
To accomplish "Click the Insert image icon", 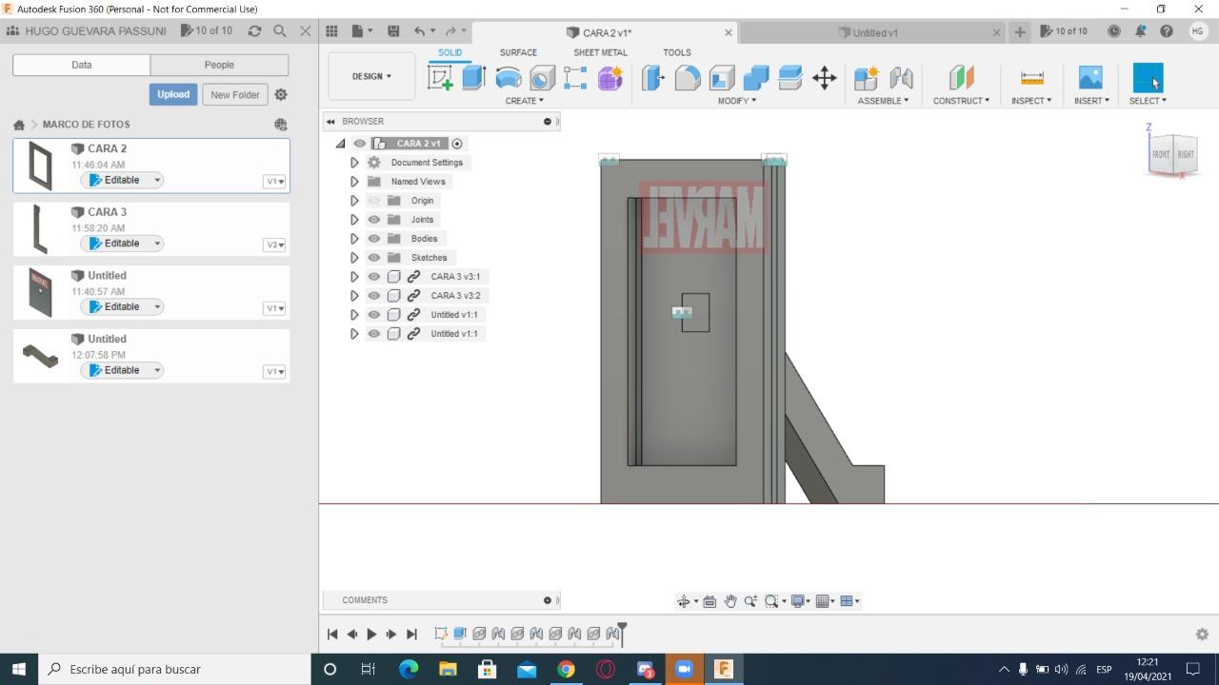I will pyautogui.click(x=1090, y=78).
